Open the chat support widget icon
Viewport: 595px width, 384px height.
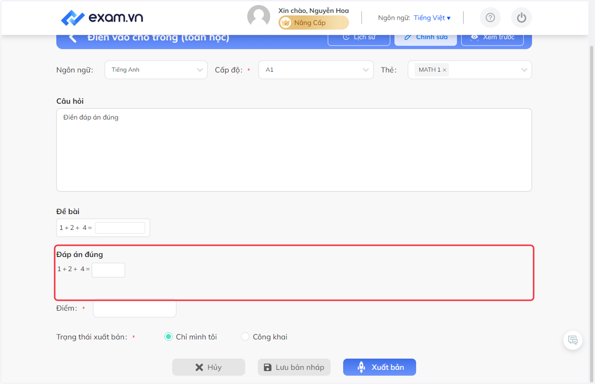[x=573, y=340]
